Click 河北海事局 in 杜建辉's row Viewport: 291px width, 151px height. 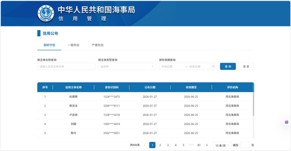pyautogui.click(x=232, y=97)
